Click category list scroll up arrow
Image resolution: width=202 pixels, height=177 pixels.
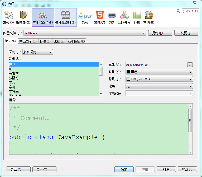coord(101,64)
